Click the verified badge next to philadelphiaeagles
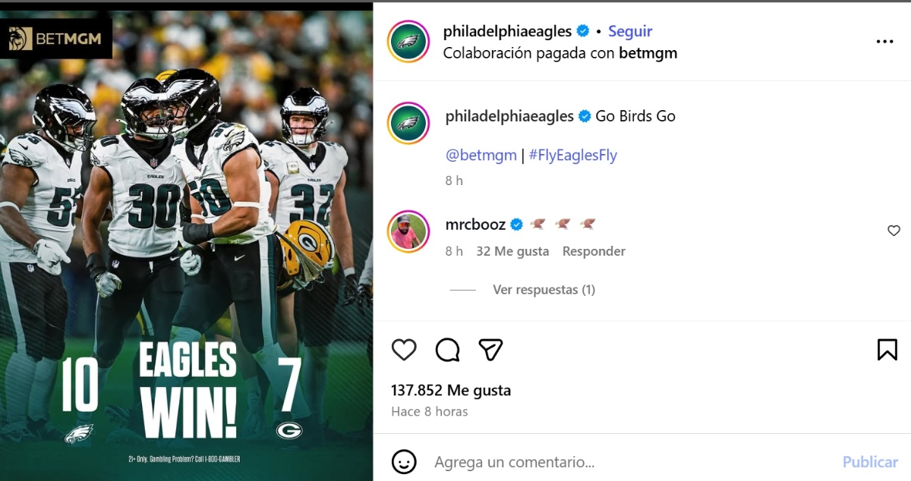911x481 pixels. [583, 30]
